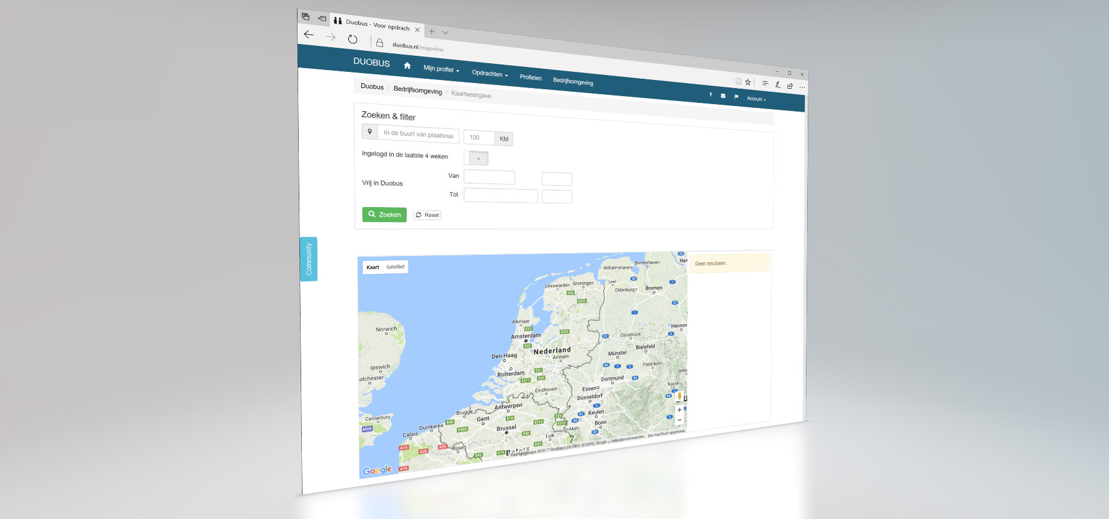Open a new tab with plus icon
The width and height of the screenshot is (1109, 519).
click(432, 31)
